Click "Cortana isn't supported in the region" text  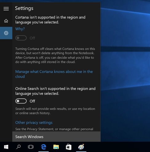[50, 20]
